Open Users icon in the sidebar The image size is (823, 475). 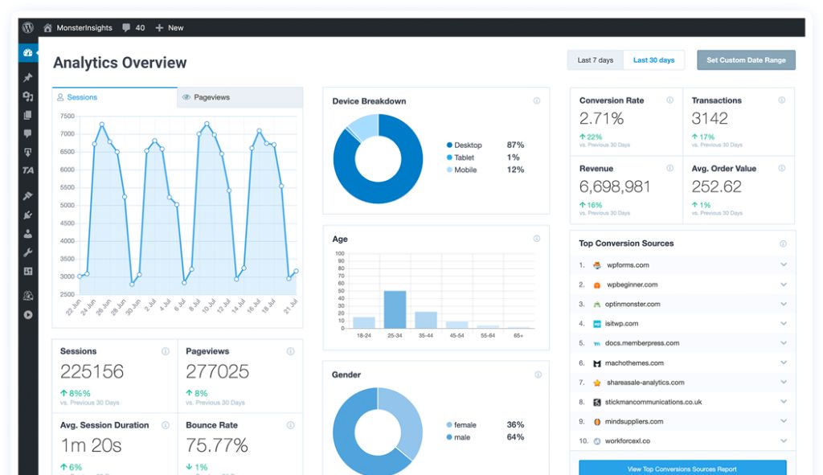(28, 234)
